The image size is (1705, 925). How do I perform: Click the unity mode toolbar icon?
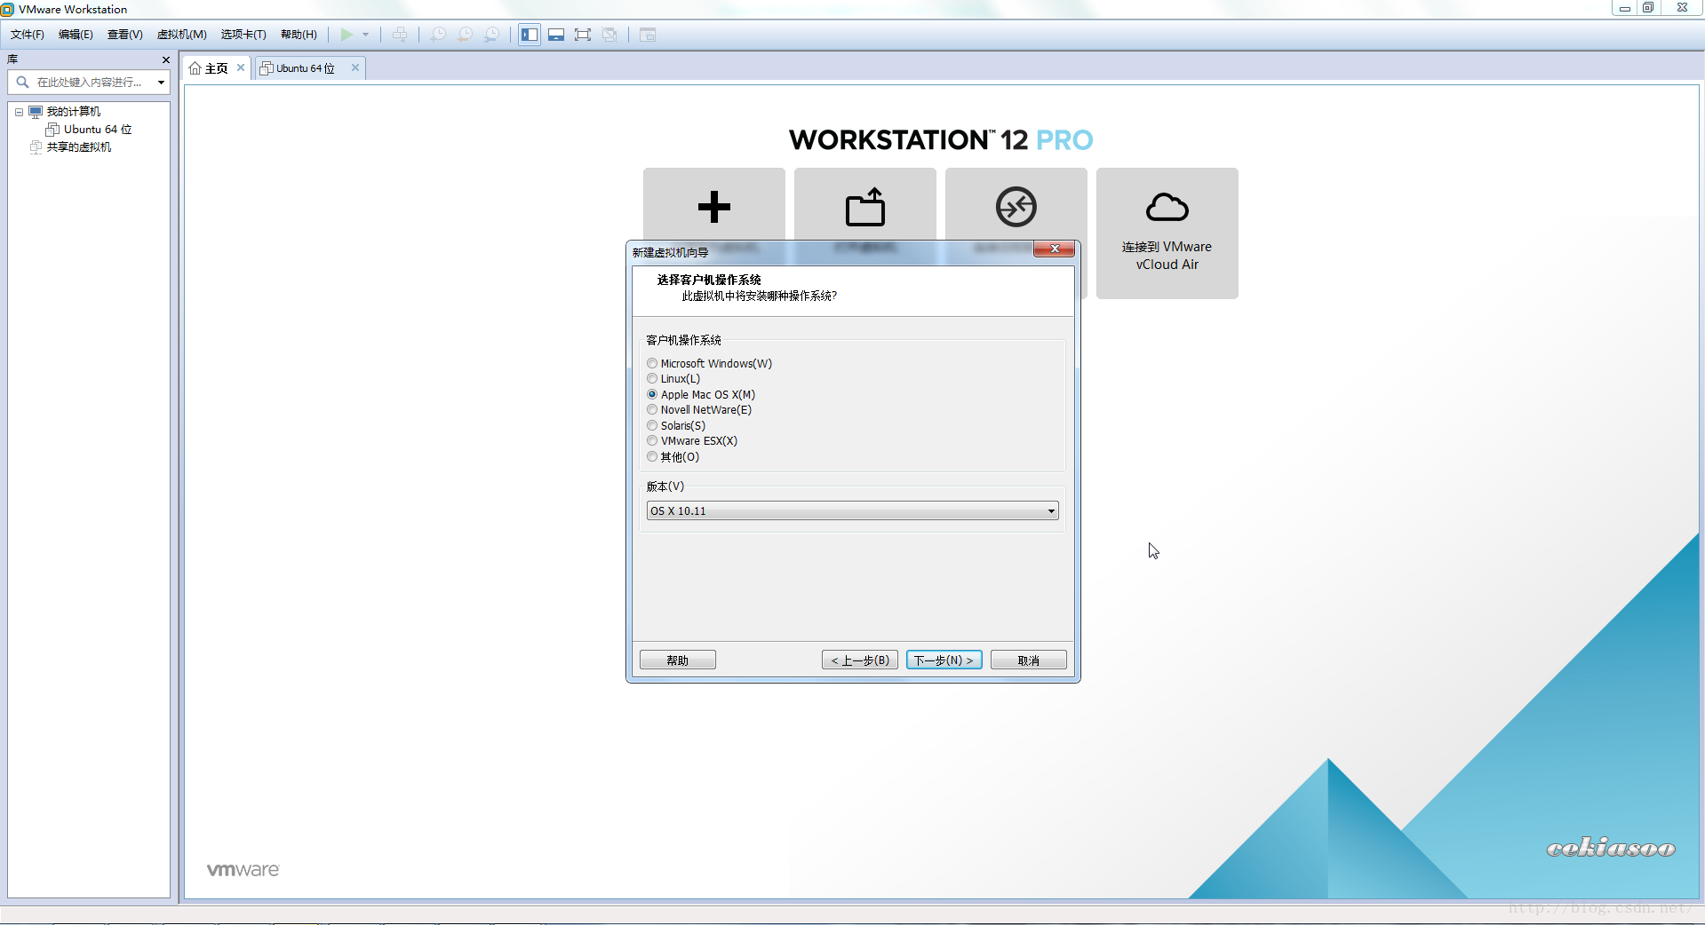pos(609,35)
